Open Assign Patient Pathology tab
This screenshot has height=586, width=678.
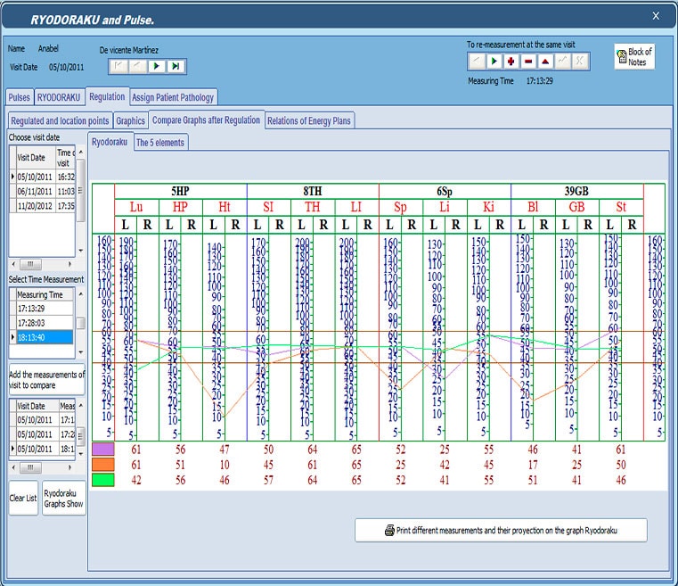(x=173, y=97)
